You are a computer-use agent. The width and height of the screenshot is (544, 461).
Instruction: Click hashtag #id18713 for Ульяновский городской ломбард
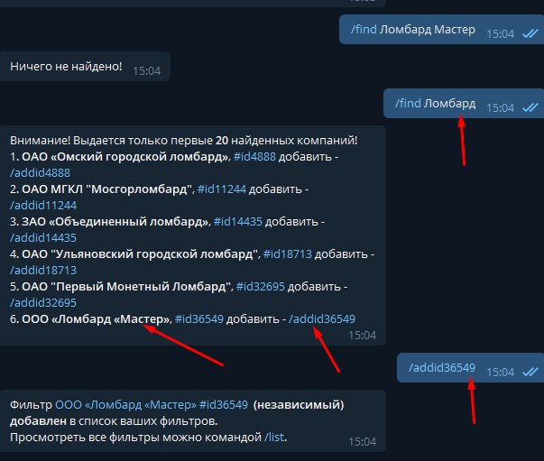pyautogui.click(x=287, y=254)
